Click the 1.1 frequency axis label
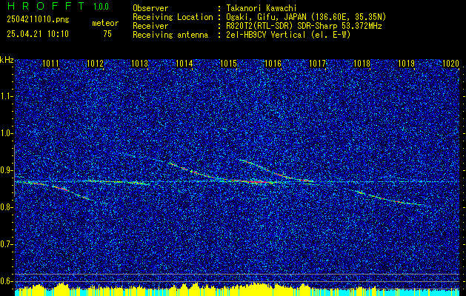Viewport: 466px width, 296px height. click(6, 96)
